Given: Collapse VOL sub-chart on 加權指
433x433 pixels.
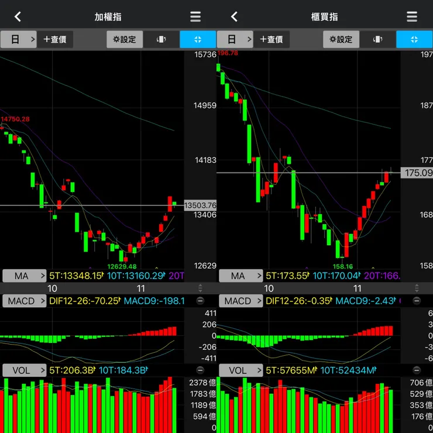Looking at the screenshot, I should [x=200, y=370].
